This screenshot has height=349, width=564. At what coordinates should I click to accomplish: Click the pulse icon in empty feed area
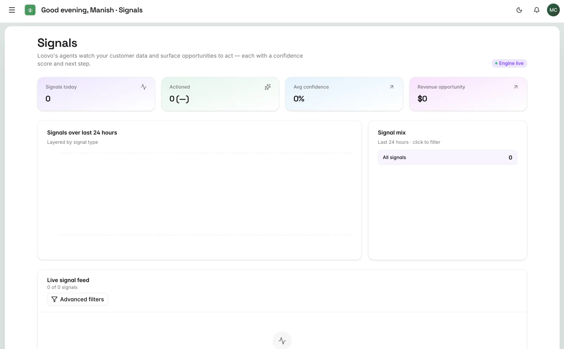point(282,341)
